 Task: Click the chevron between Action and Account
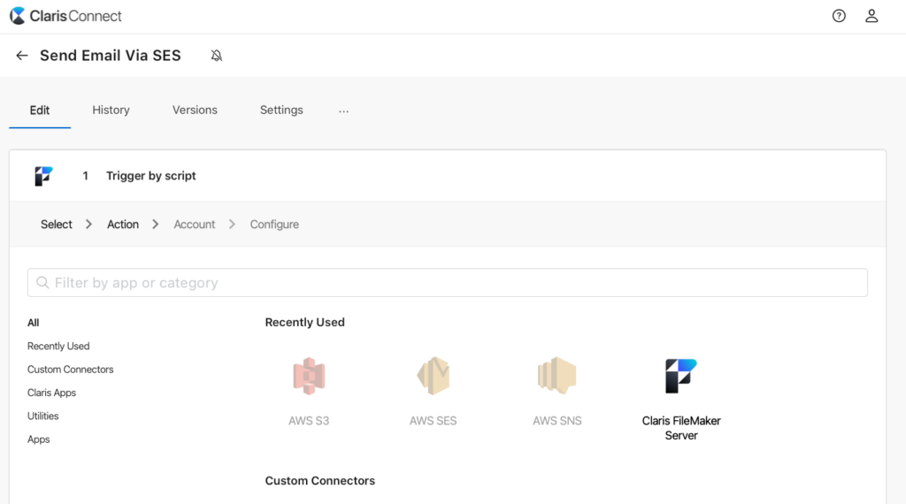pyautogui.click(x=156, y=224)
